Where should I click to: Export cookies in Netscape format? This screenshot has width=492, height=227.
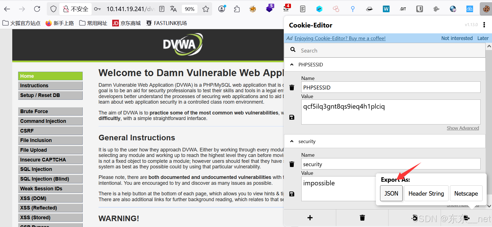[x=466, y=193]
